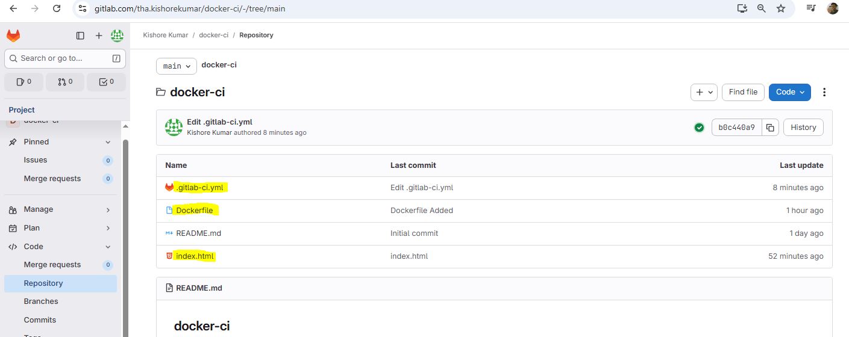This screenshot has width=849, height=337.
Task: Open Commits in the sidebar
Action: coord(40,320)
